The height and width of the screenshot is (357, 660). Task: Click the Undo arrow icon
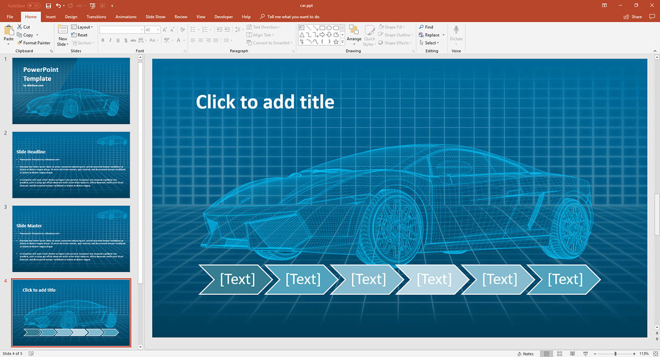pos(58,6)
